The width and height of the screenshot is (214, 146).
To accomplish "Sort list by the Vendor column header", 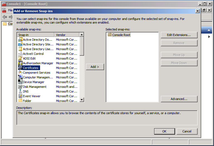I will [x=67, y=35].
